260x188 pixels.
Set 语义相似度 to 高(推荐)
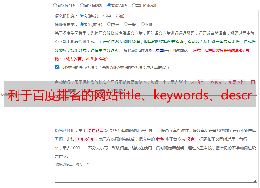[82, 16]
